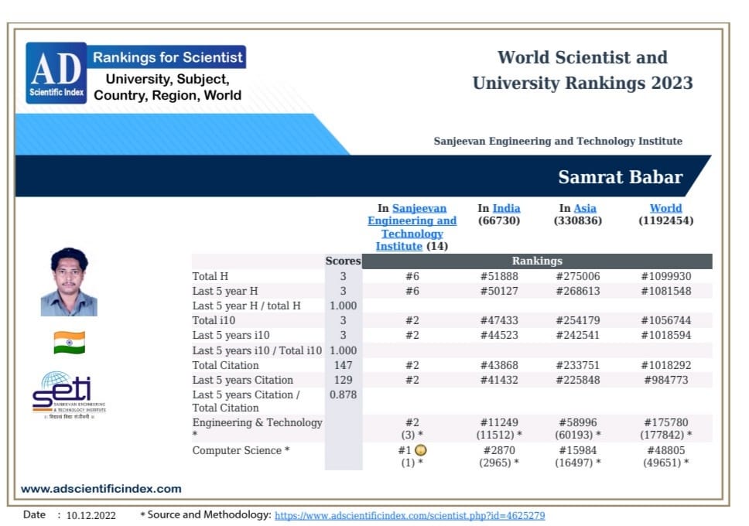Select the Total Citation score 147
Image resolution: width=749 pixels, height=526 pixels.
[343, 365]
